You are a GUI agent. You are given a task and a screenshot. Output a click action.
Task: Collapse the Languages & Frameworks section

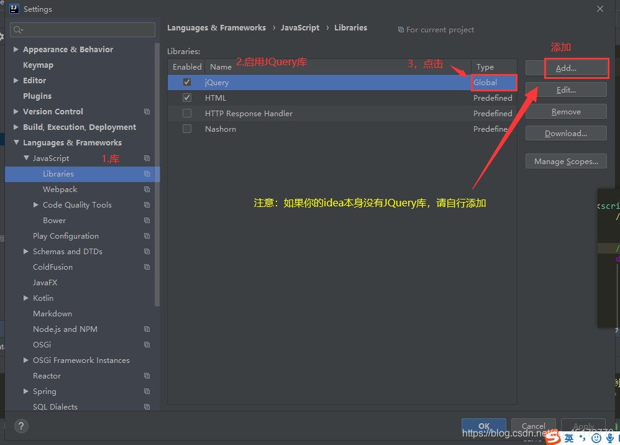click(x=16, y=142)
